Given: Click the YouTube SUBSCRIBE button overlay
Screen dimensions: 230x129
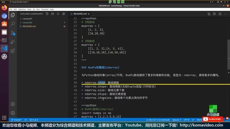Looking at the screenshot, I should (x=212, y=119).
